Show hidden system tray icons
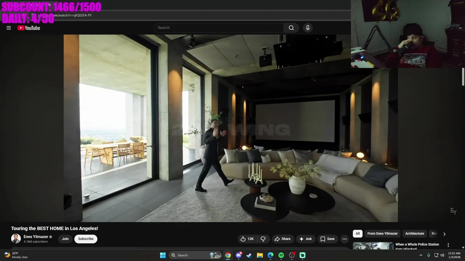 click(x=421, y=255)
